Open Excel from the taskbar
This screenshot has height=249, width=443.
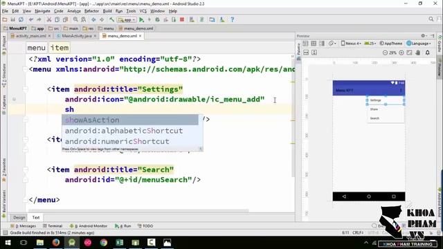119,243
